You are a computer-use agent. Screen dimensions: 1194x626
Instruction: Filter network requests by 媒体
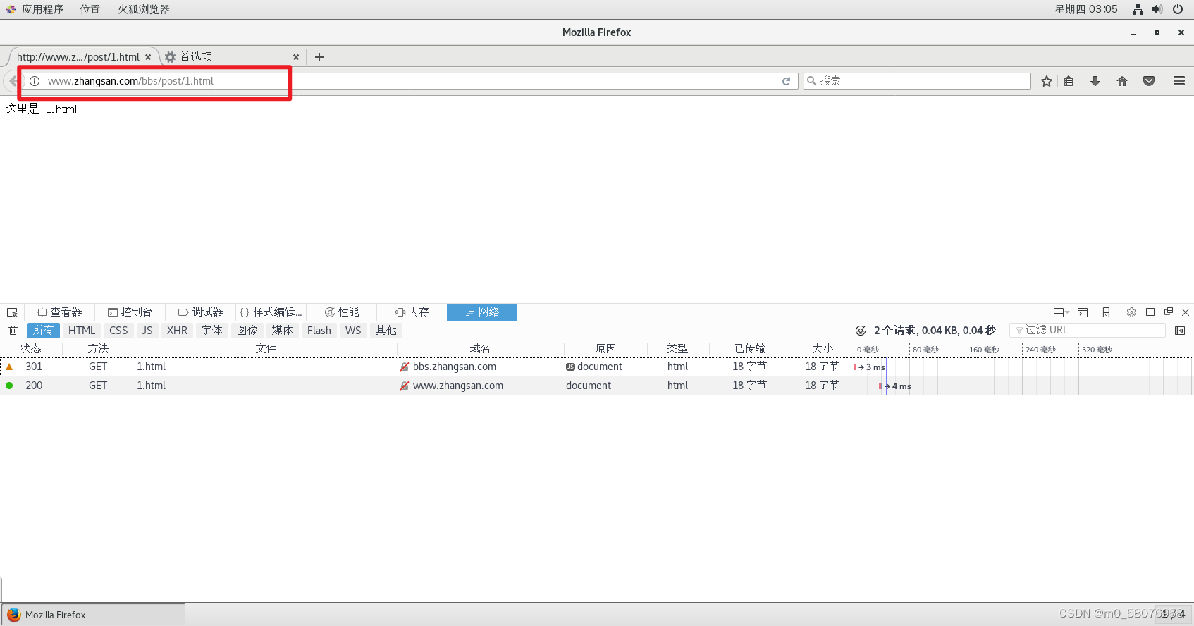tap(283, 331)
